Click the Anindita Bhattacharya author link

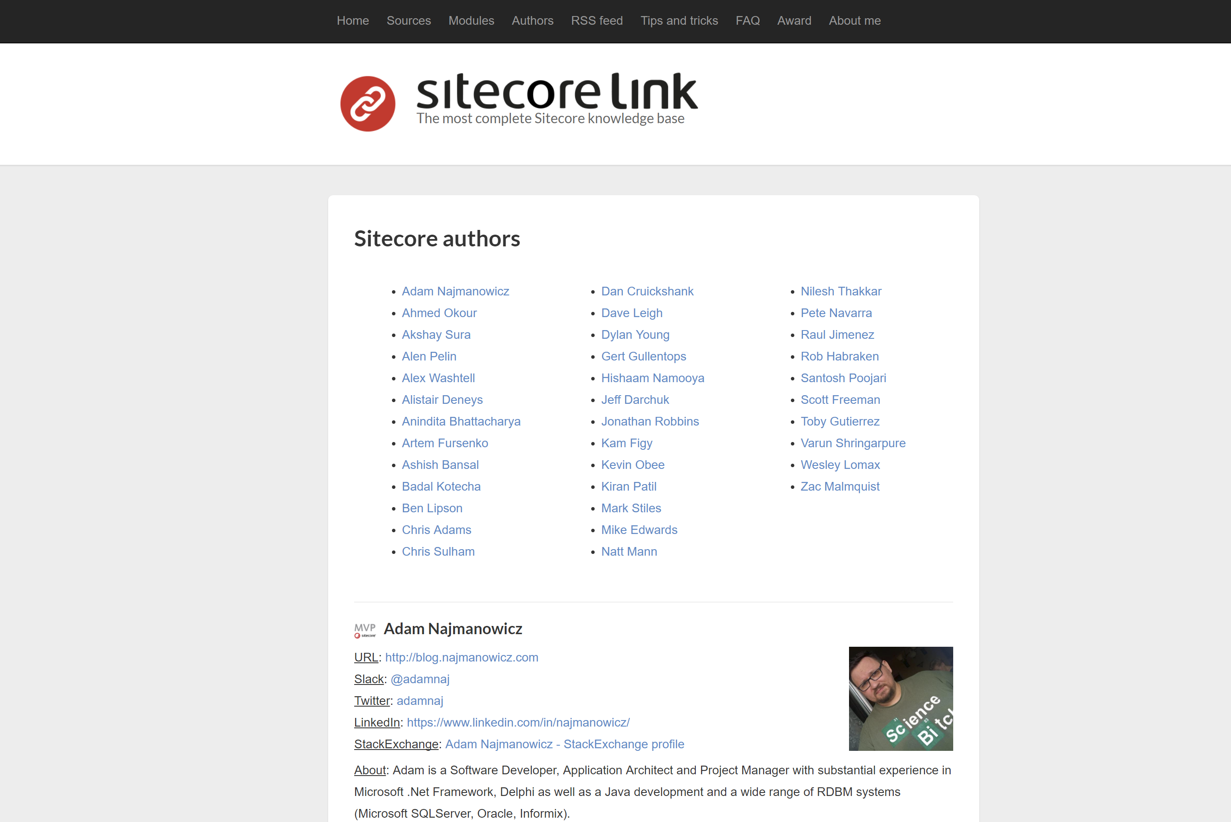point(461,422)
